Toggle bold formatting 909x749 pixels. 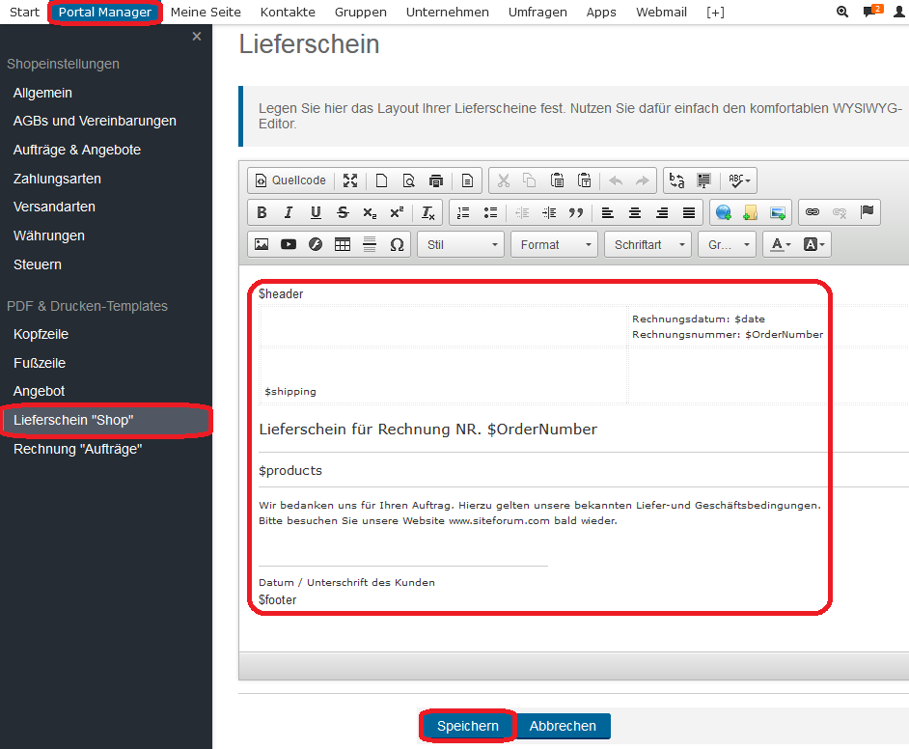[262, 212]
